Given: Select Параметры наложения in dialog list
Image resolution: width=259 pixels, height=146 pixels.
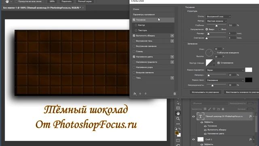Looking at the screenshot, I should (153, 15).
